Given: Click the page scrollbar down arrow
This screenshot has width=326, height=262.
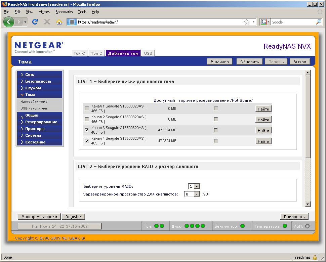Looking at the screenshot, I should pos(308,204).
